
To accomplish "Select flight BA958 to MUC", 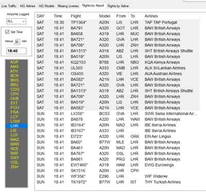I will click(118, 34).
